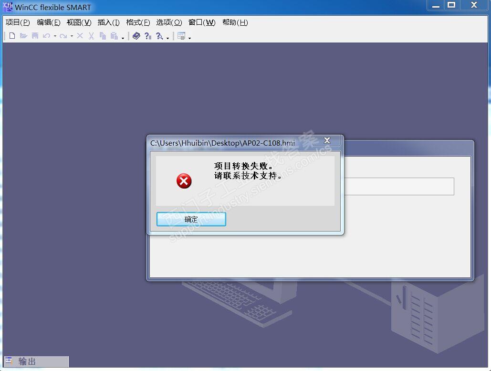This screenshot has height=371, width=491.
Task: Open dropdown arrow next to layout icon
Action: point(190,38)
